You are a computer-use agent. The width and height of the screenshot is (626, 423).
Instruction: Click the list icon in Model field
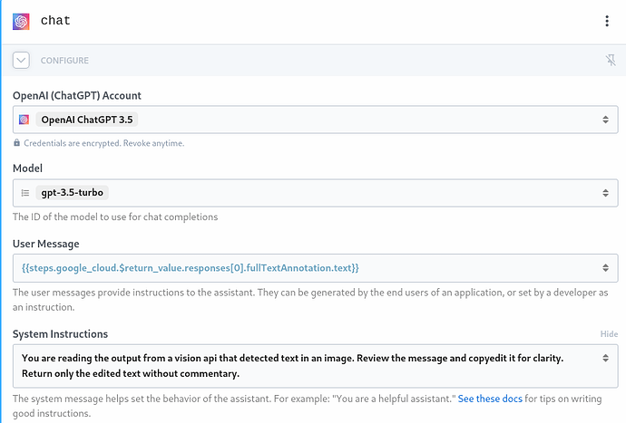click(x=25, y=193)
